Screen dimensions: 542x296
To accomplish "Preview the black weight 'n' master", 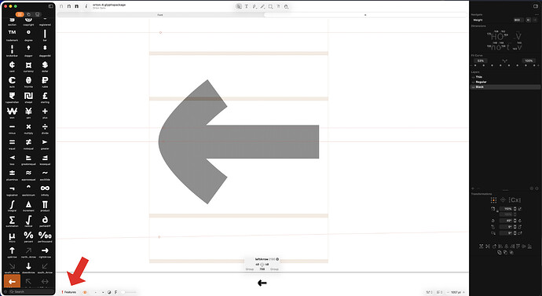I will [76, 6].
